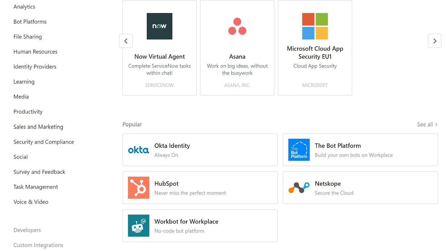Open Microsoft Cloud App Security EU1 title

pos(315,52)
